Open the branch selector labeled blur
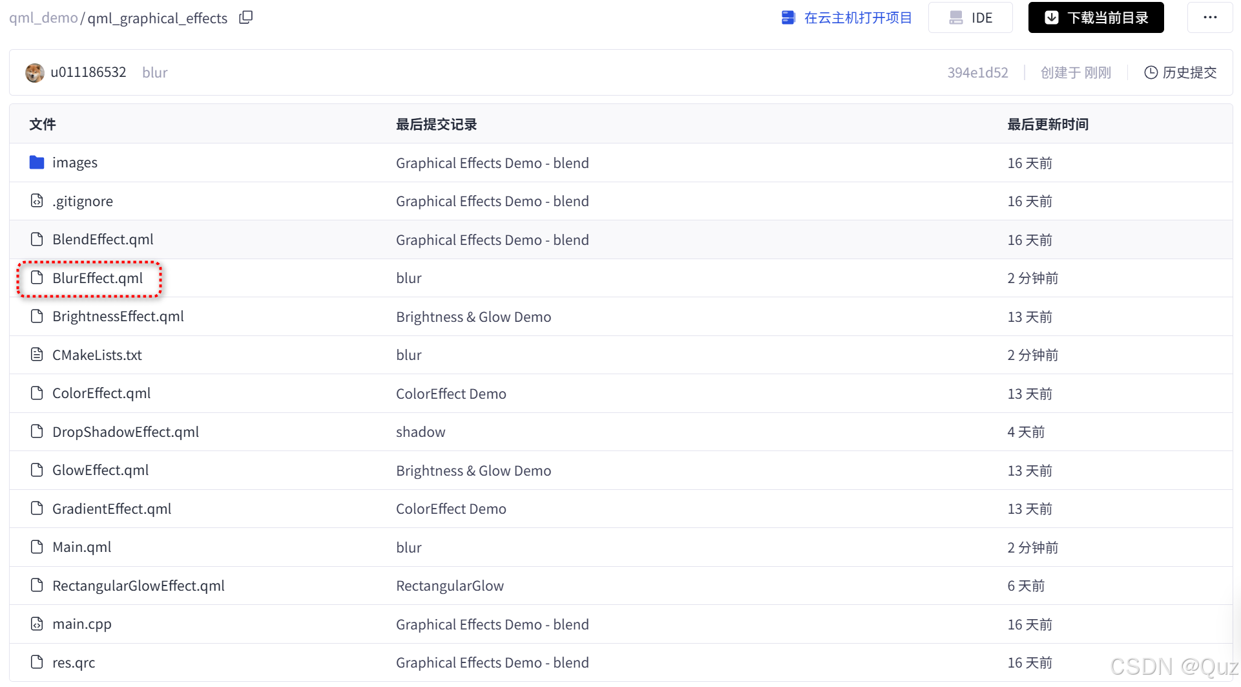This screenshot has height=687, width=1241. 154,72
